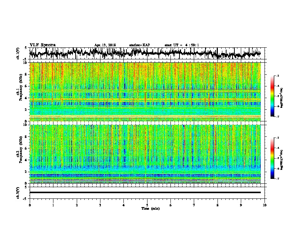
Task: Click the "ch.1(V)" waveform axis label
Action: pos(18,53)
